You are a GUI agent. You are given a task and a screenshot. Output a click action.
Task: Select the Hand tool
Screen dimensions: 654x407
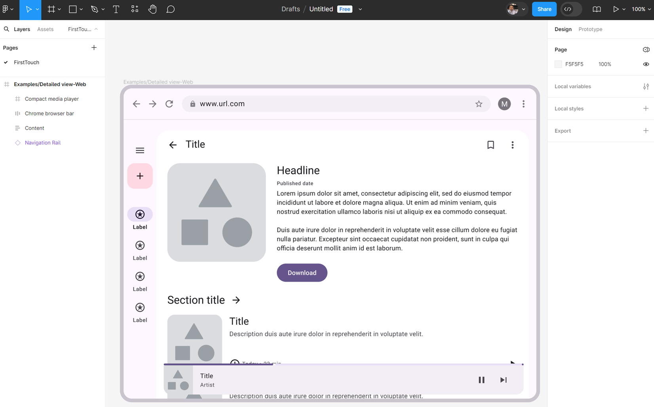click(152, 9)
